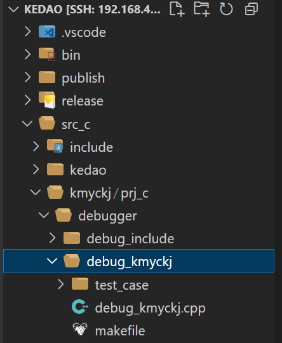Viewport: 282px width, 343px height.
Task: Refresh the Explorer with the reload icon
Action: 226,9
